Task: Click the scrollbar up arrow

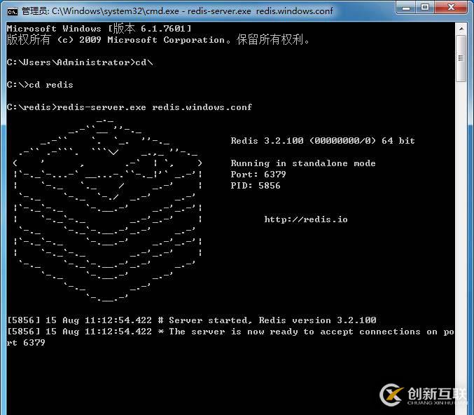Action: pyautogui.click(x=461, y=29)
